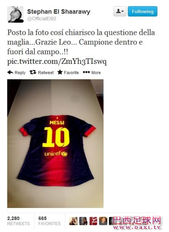
Task: Click the Favorite star icon
Action: pos(60,72)
